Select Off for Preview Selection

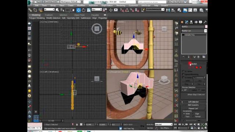click(182, 90)
